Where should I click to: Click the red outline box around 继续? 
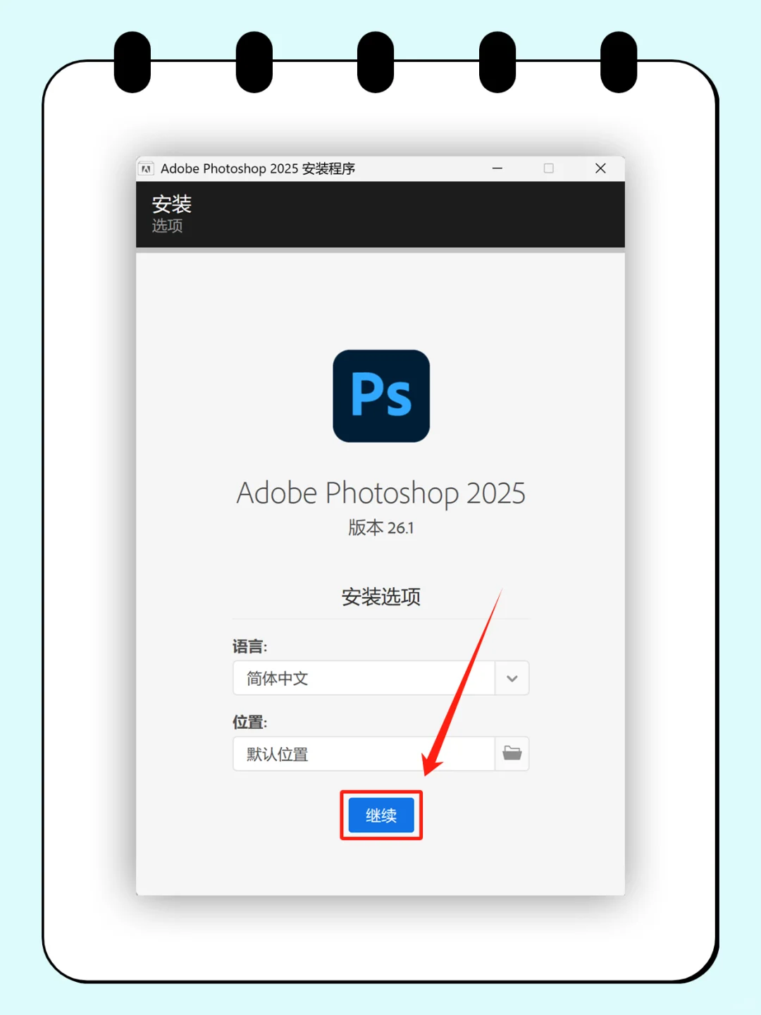click(381, 816)
